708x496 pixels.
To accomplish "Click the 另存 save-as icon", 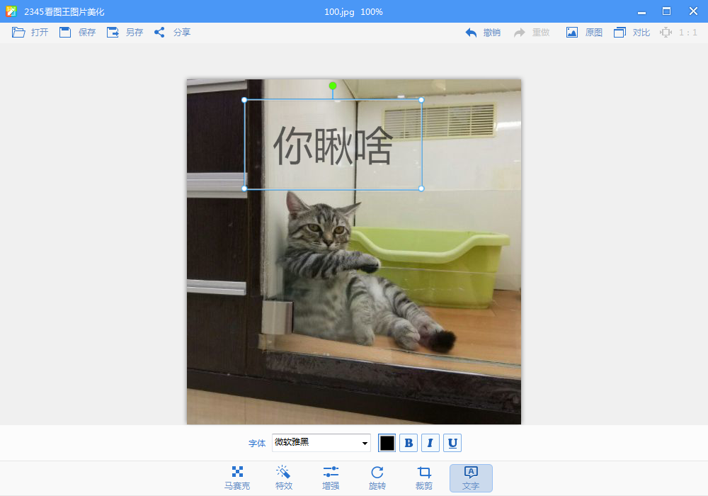I will pyautogui.click(x=113, y=33).
